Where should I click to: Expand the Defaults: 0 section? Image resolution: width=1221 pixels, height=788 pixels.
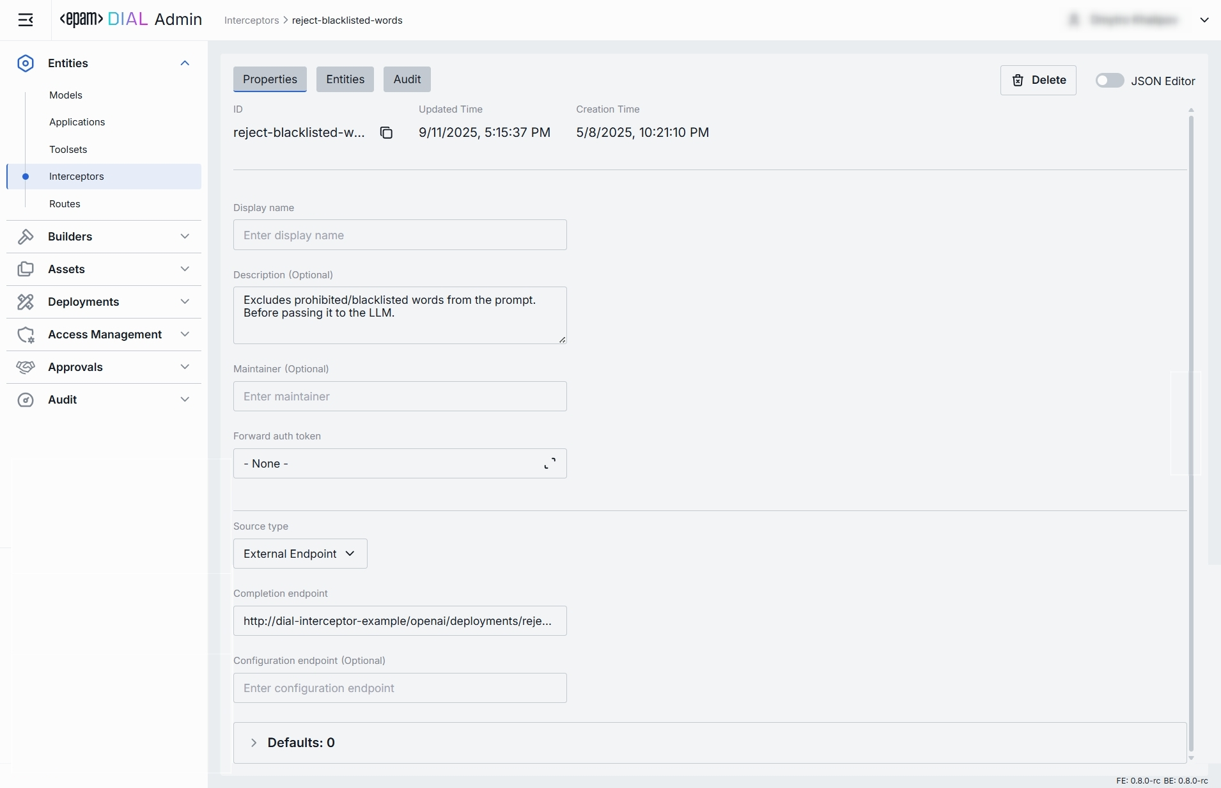254,743
